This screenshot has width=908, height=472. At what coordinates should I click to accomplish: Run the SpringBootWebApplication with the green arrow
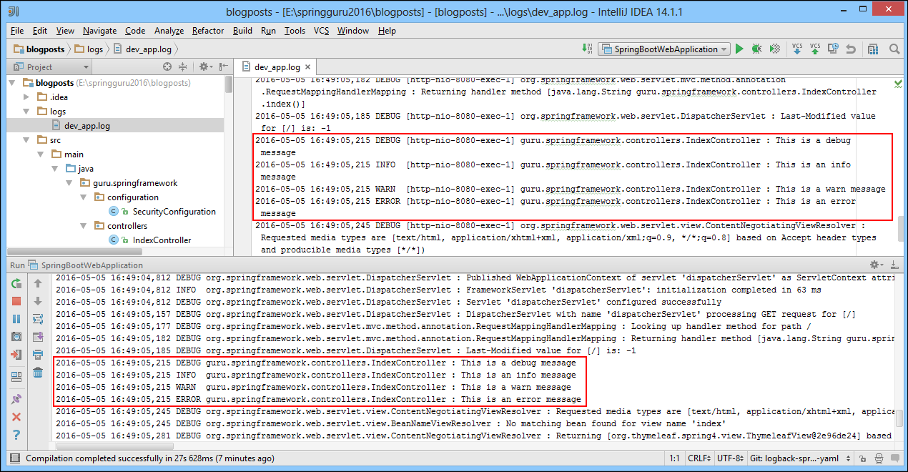click(739, 49)
